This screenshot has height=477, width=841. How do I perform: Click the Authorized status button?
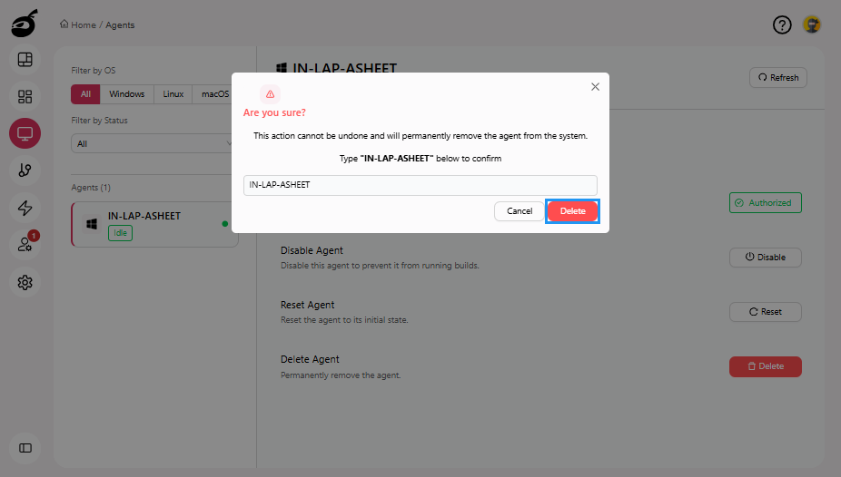point(765,203)
